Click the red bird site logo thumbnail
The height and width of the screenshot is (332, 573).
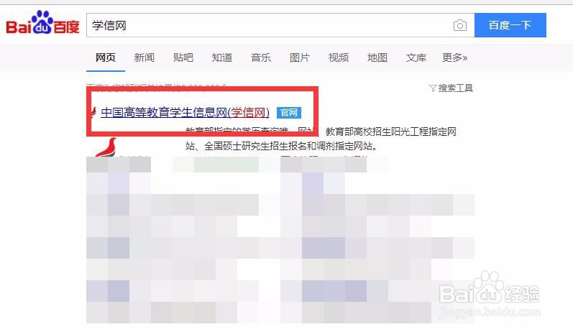click(106, 147)
